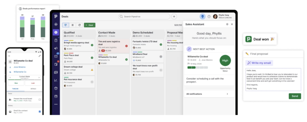
Task: Check the 'Present the mood board' checkbox
Action: point(40,100)
